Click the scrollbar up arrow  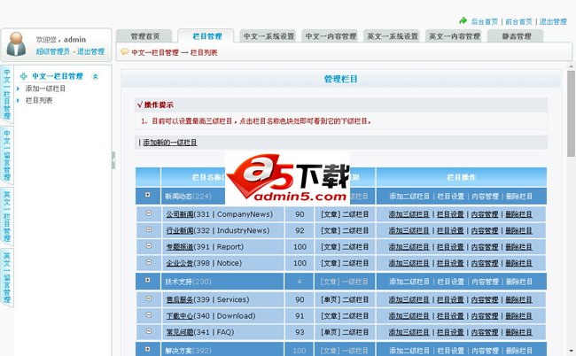[x=571, y=66]
